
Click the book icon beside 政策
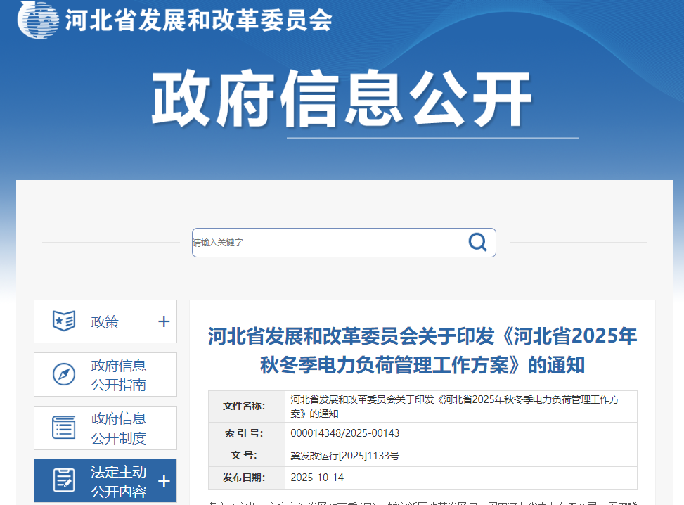pyautogui.click(x=63, y=321)
